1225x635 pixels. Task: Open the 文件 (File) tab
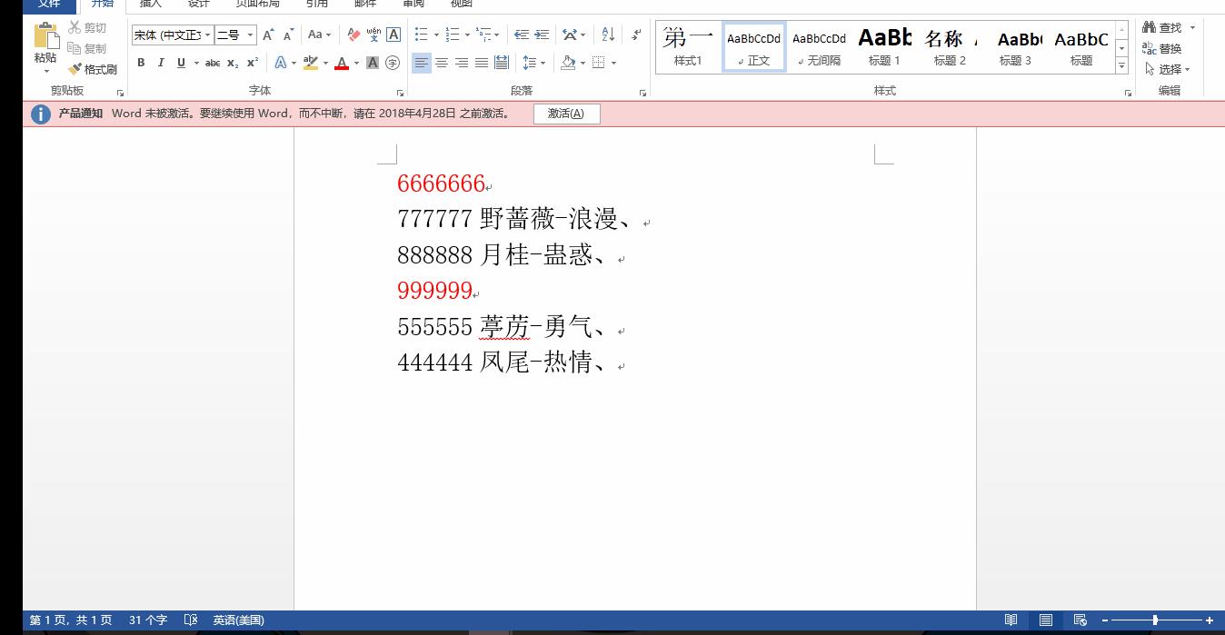[x=49, y=4]
